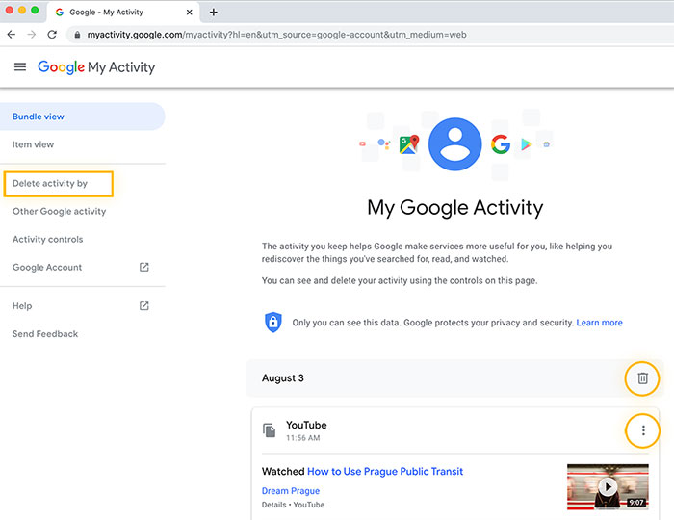Click external link icon beside Help

click(144, 305)
